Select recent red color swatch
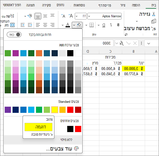The image size is (159, 156). pyautogui.click(x=78, y=129)
